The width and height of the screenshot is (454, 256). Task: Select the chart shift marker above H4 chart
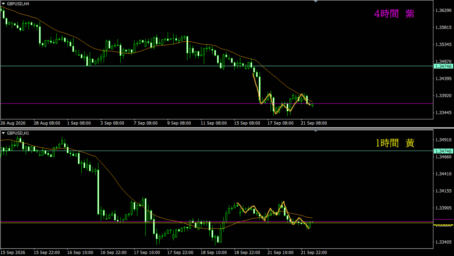(315, 1)
